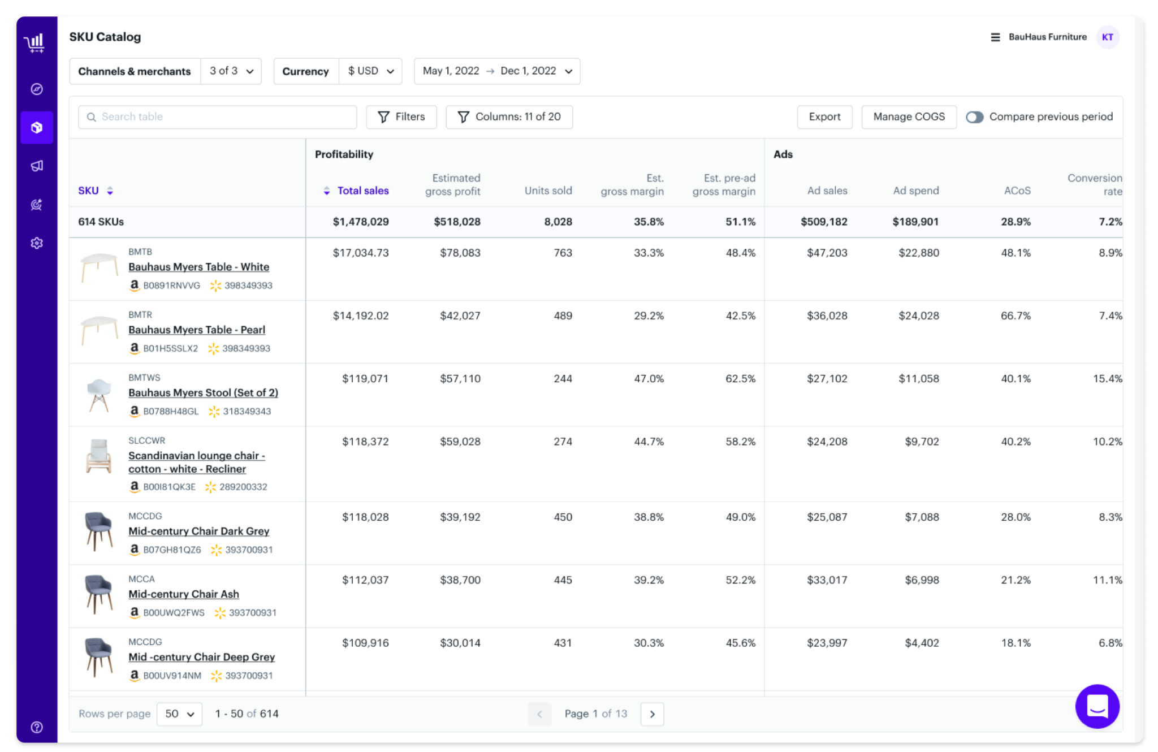This screenshot has width=1158, height=752.
Task: Click the Walmart icon beside 393700931
Action: 215,550
